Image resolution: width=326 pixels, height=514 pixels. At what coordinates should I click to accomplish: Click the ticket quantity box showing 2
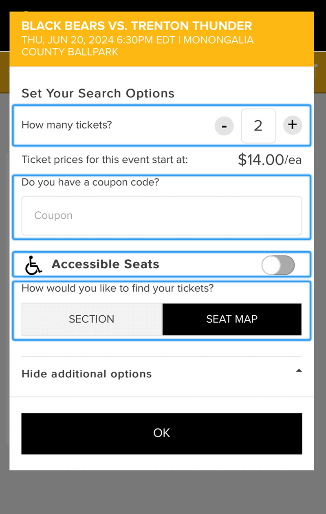tap(258, 126)
